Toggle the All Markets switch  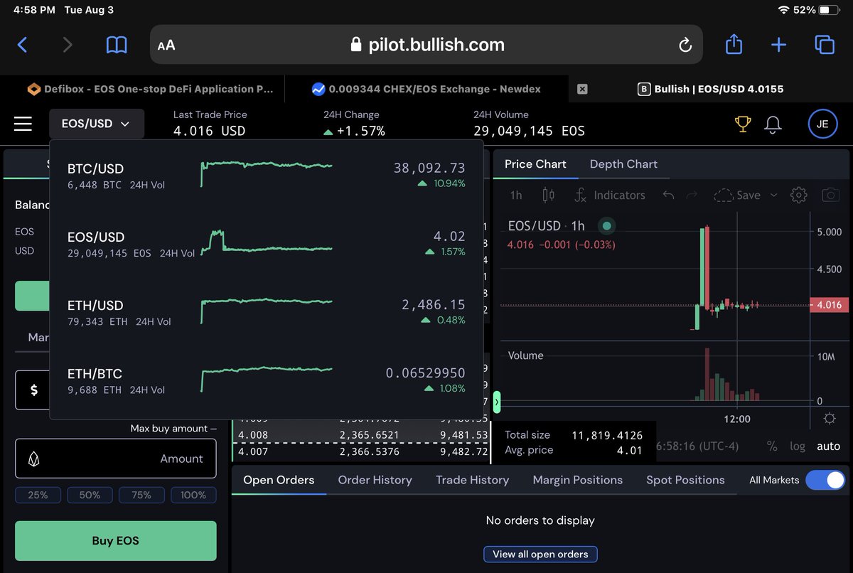[x=825, y=481]
